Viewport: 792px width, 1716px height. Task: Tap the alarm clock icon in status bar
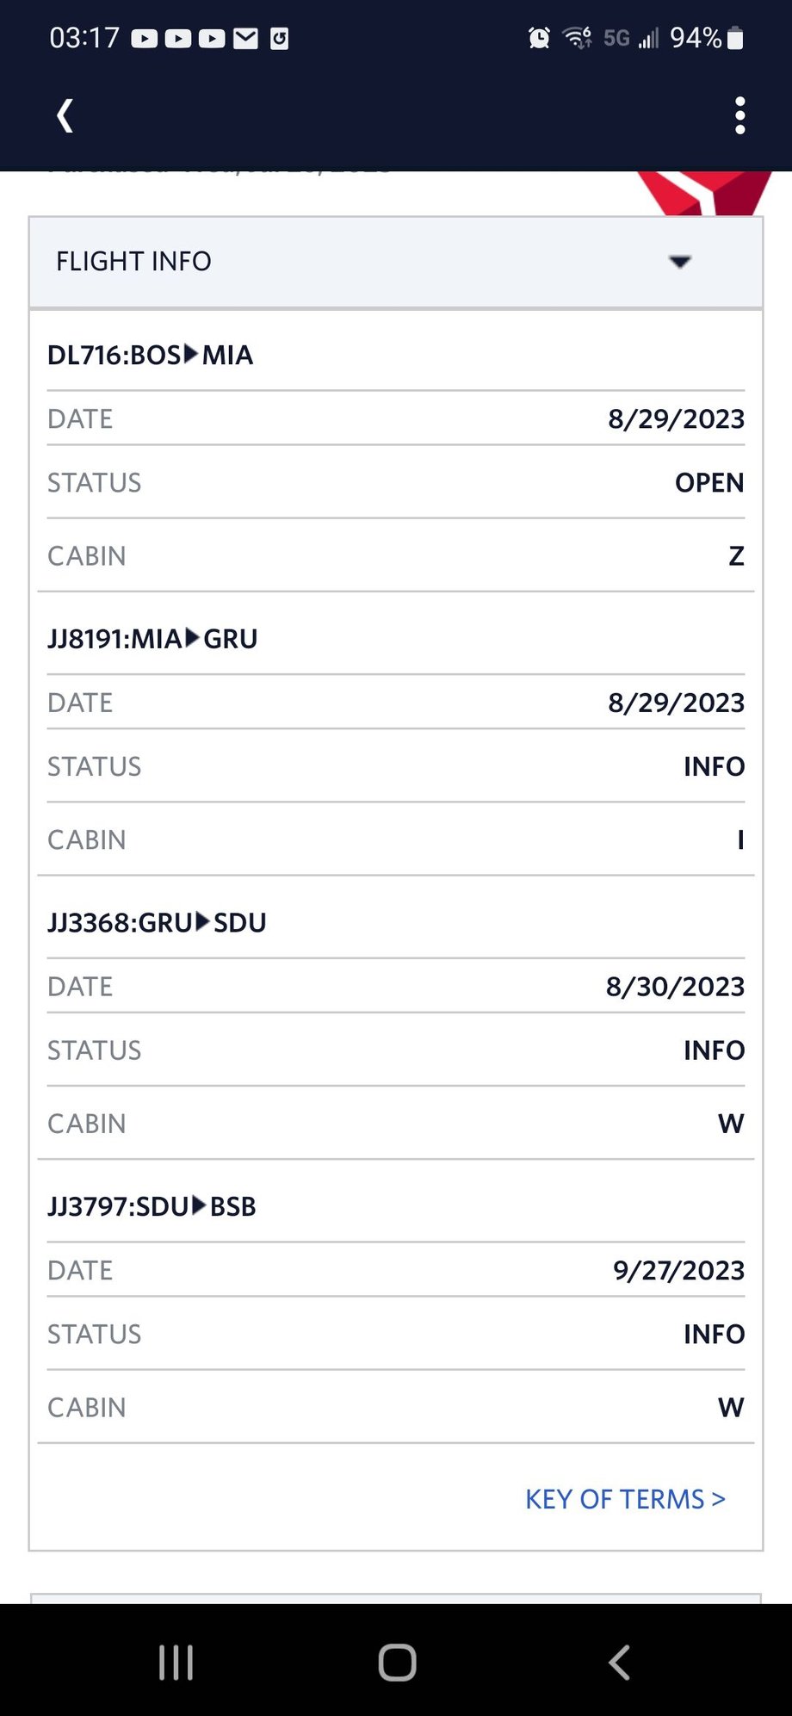[539, 38]
